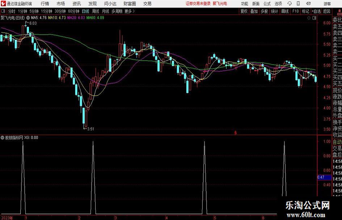The height and width of the screenshot is (220, 342).
Task: Click the 总量 row in the quote panel
Action: pyautogui.click(x=337, y=109)
